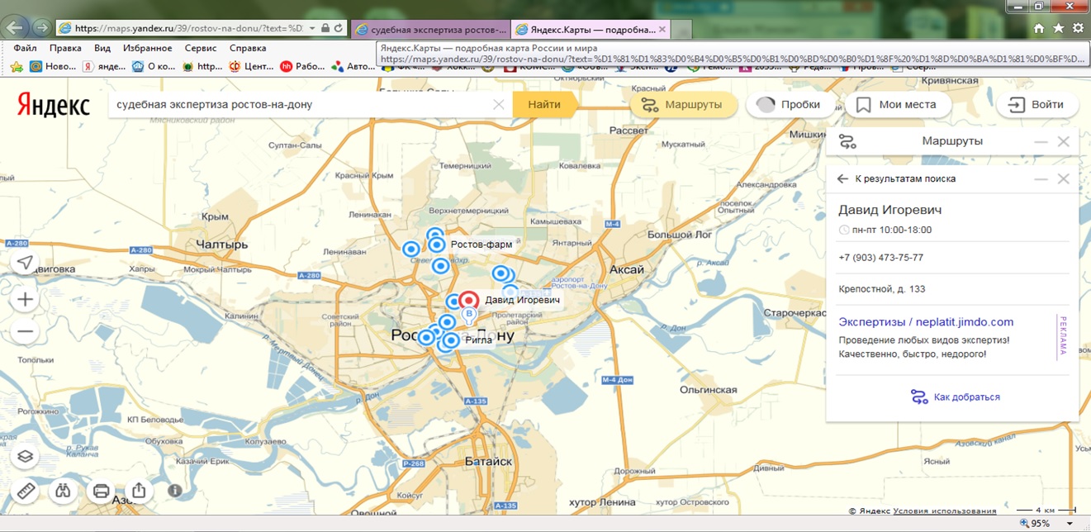Open the Вид menu
Viewport: 1091px width, 532px height.
click(x=102, y=49)
